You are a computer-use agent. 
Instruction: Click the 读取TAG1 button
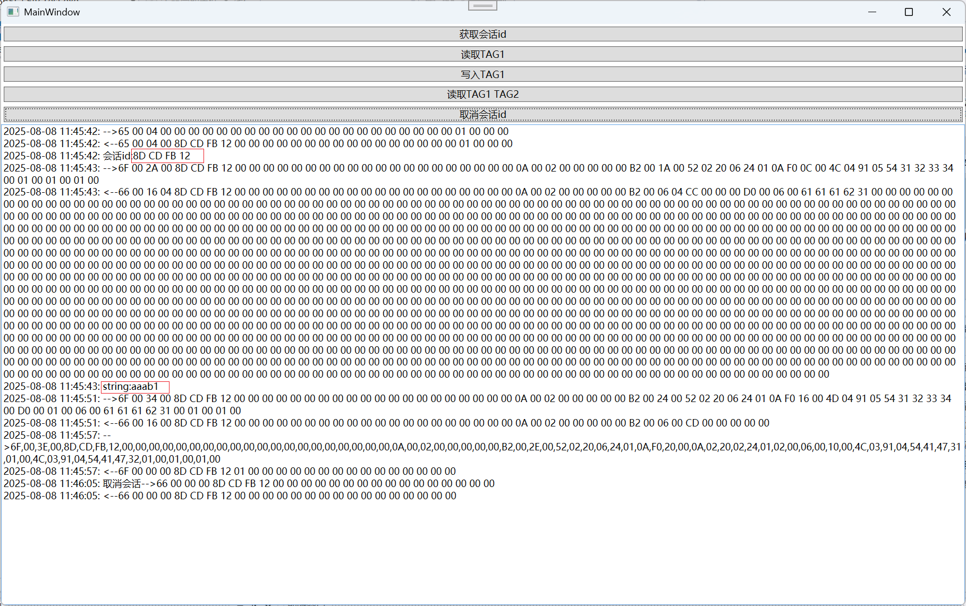coord(483,54)
